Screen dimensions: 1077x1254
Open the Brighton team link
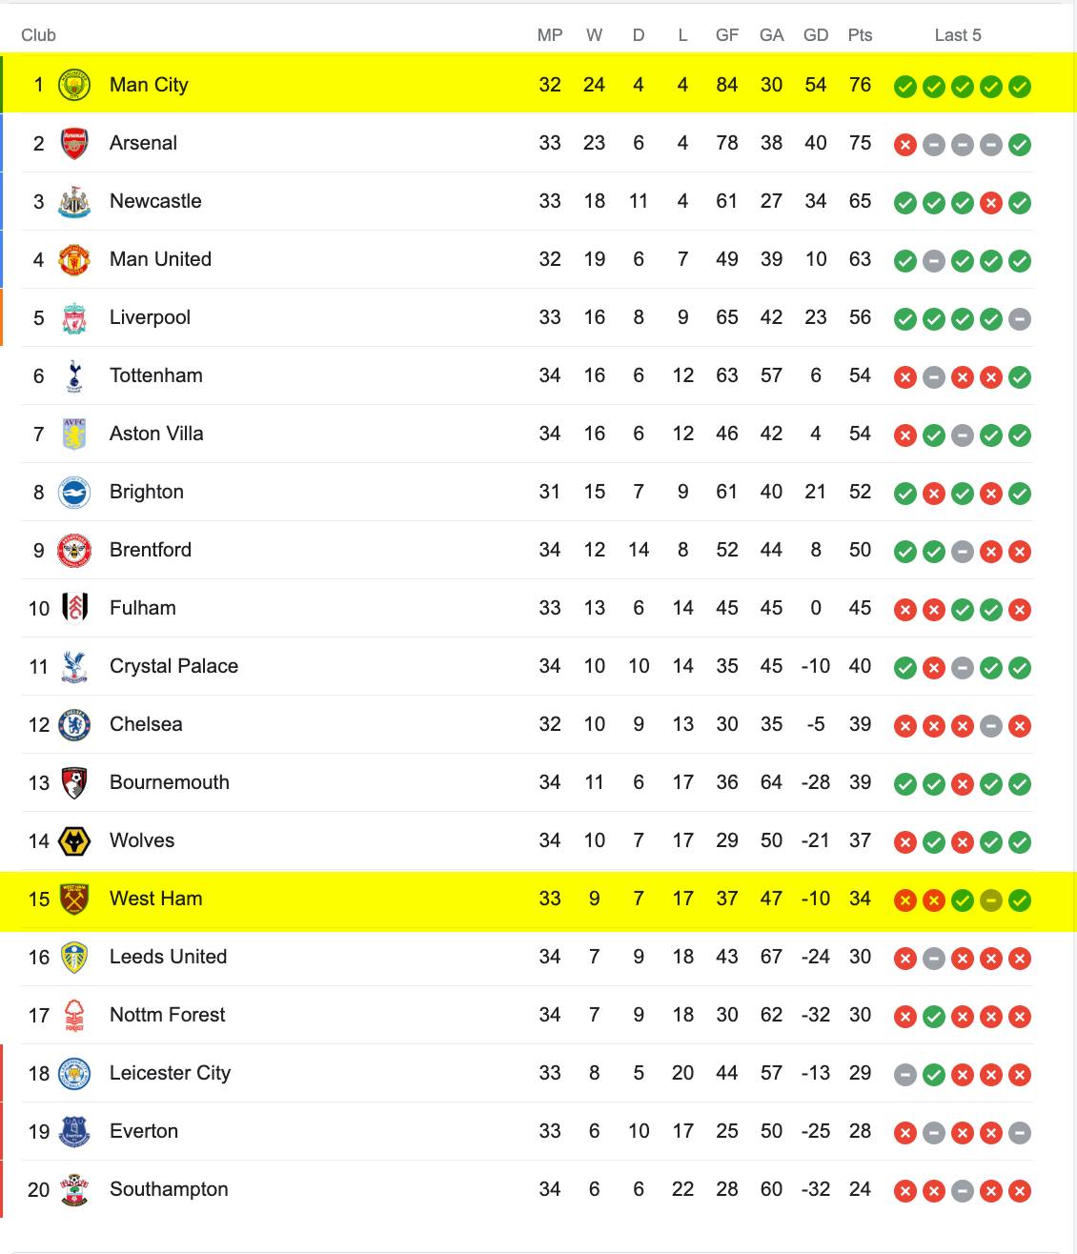coord(147,492)
